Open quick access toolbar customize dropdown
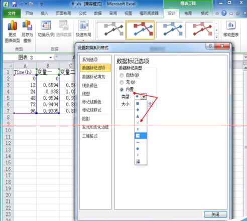 click(x=42, y=5)
